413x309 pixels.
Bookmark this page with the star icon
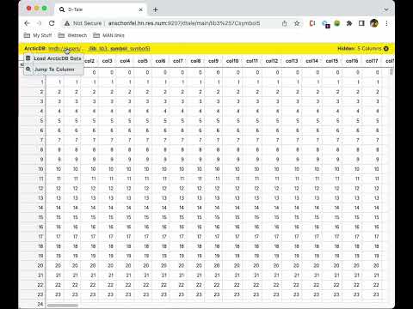click(297, 23)
